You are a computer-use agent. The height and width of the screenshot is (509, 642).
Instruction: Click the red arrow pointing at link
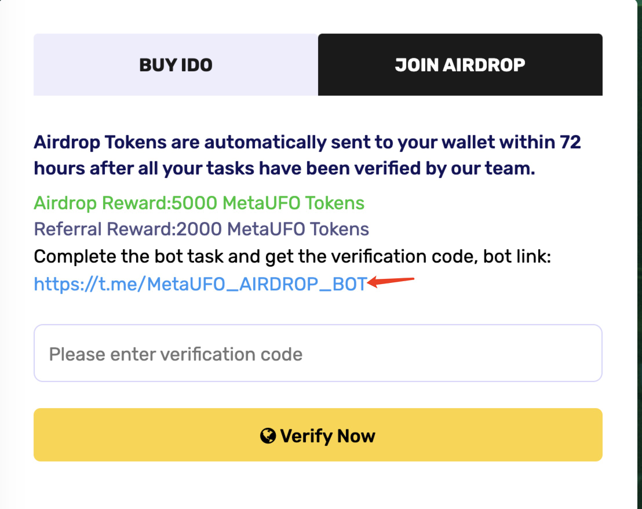(392, 282)
